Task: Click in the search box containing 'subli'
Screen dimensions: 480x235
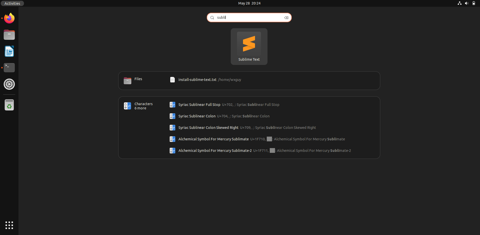Action: point(249,17)
